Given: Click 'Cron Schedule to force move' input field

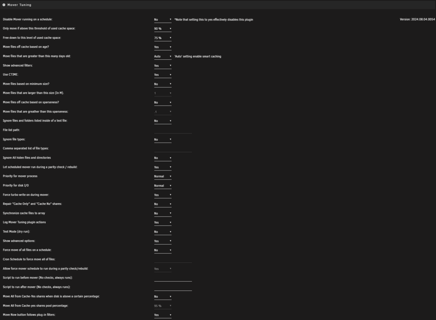Looking at the screenshot, I should [x=173, y=260].
